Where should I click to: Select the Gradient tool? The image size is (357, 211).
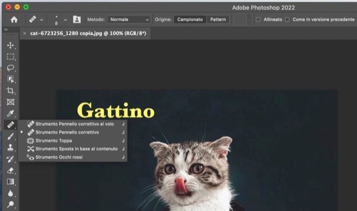point(11,182)
